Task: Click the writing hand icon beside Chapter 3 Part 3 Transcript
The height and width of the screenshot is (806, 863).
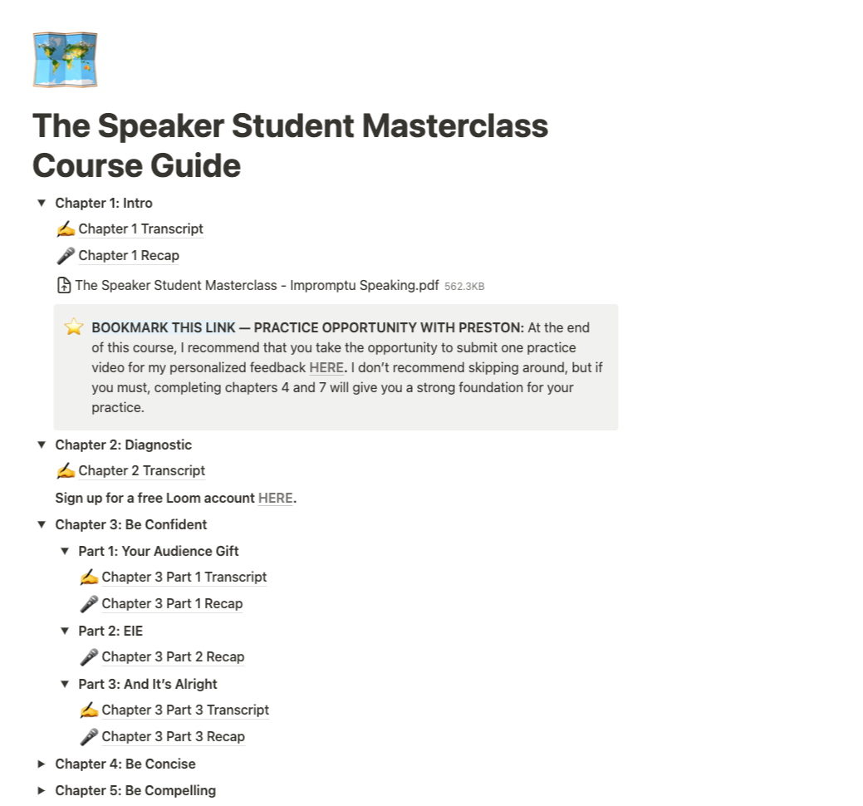Action: tap(89, 710)
